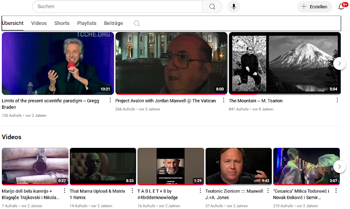Open title Marijo deli bela kumrijo

(x=31, y=195)
